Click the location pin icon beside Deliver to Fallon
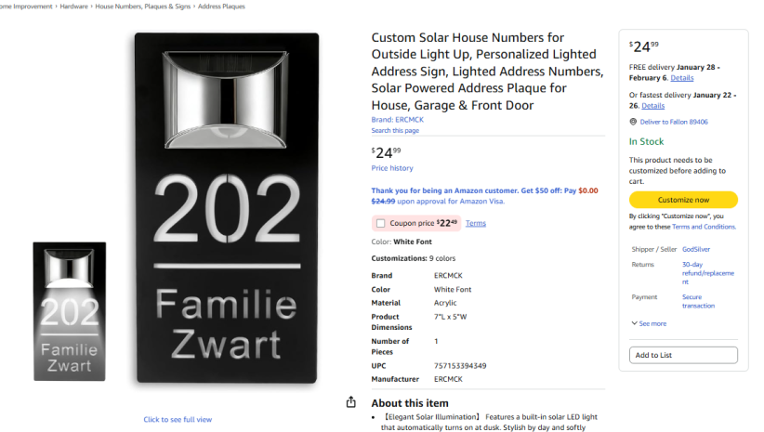This screenshot has width=764, height=432. tap(633, 122)
